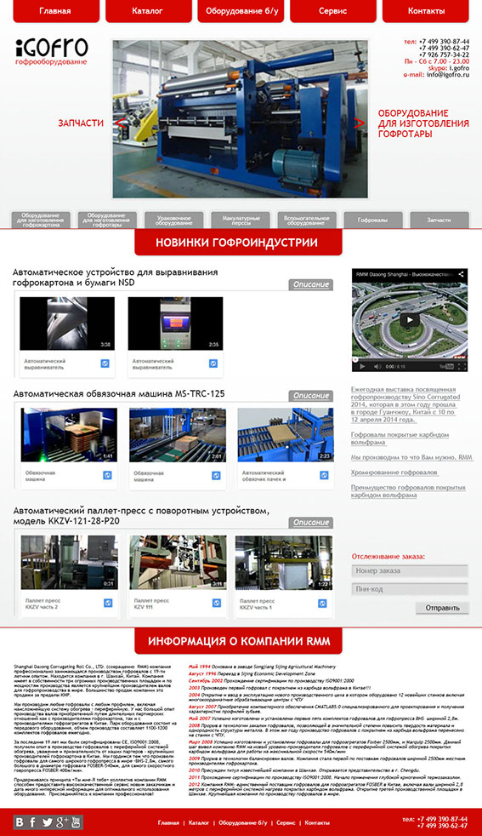
Task: Open the Facebook icon in footer
Action: coord(32,822)
